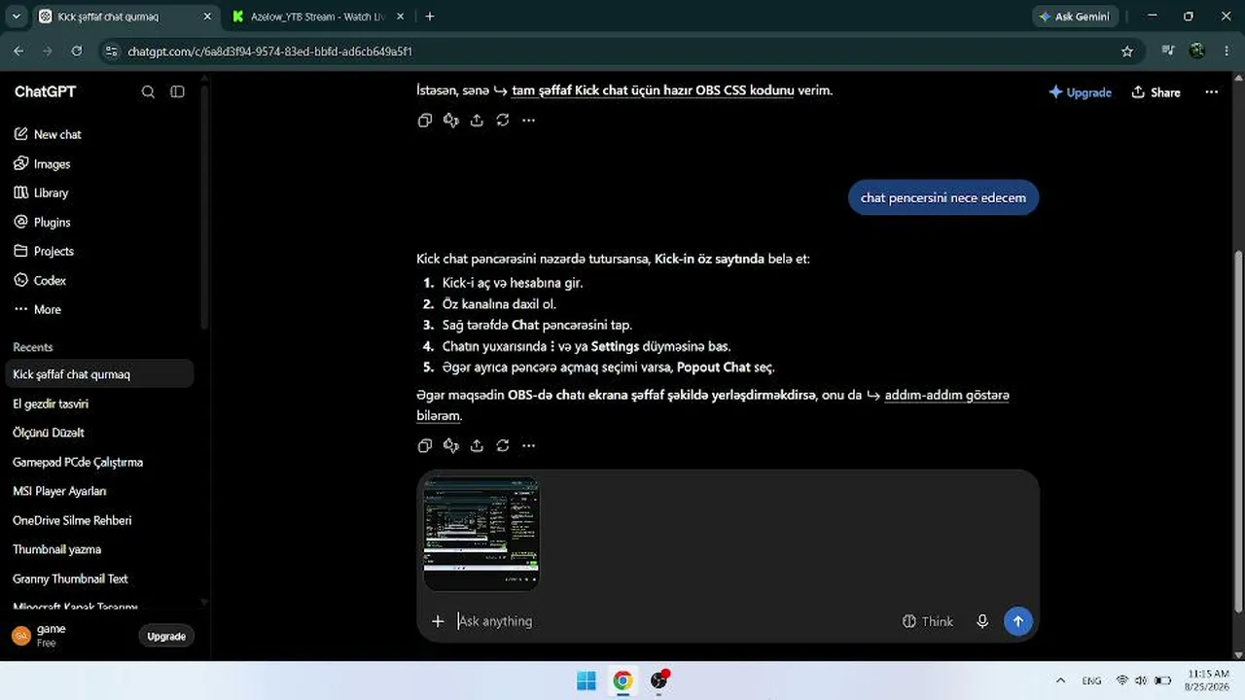The image size is (1245, 700).
Task: Click the Ask Gemini button
Action: (x=1075, y=17)
